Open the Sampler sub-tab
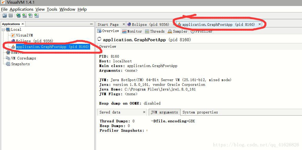The height and width of the screenshot is (150, 302). pyautogui.click(x=178, y=31)
